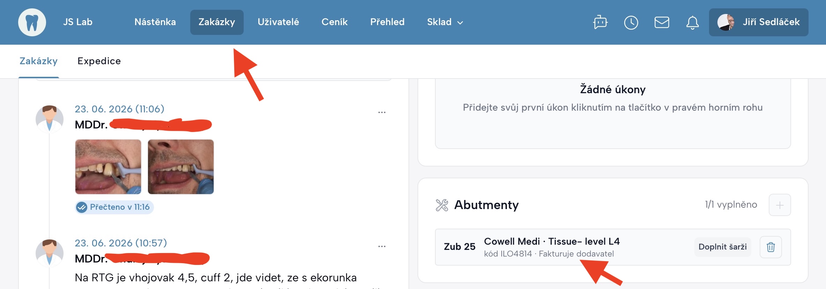Viewport: 826px width, 289px height.
Task: Expand the Sklad dropdown menu
Action: tap(445, 22)
